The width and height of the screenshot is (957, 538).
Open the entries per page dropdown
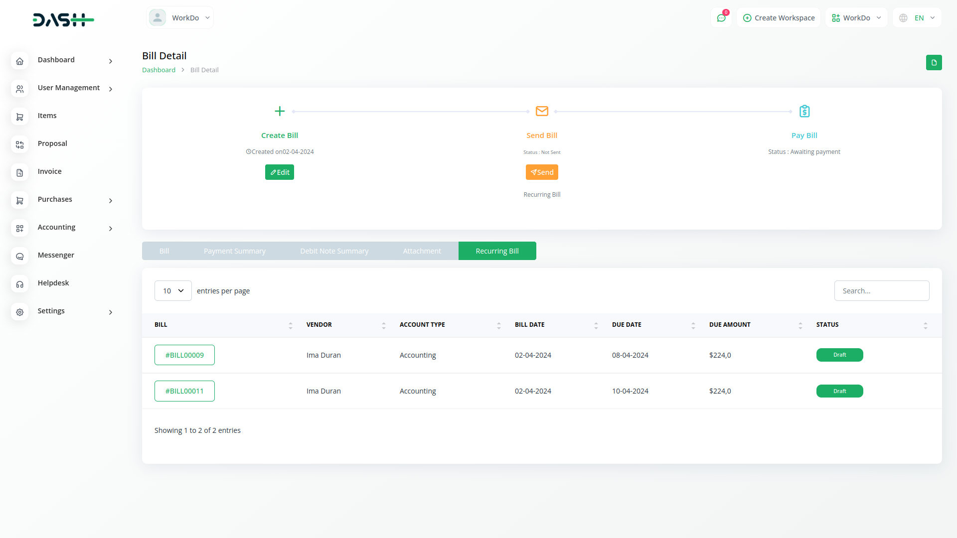173,291
